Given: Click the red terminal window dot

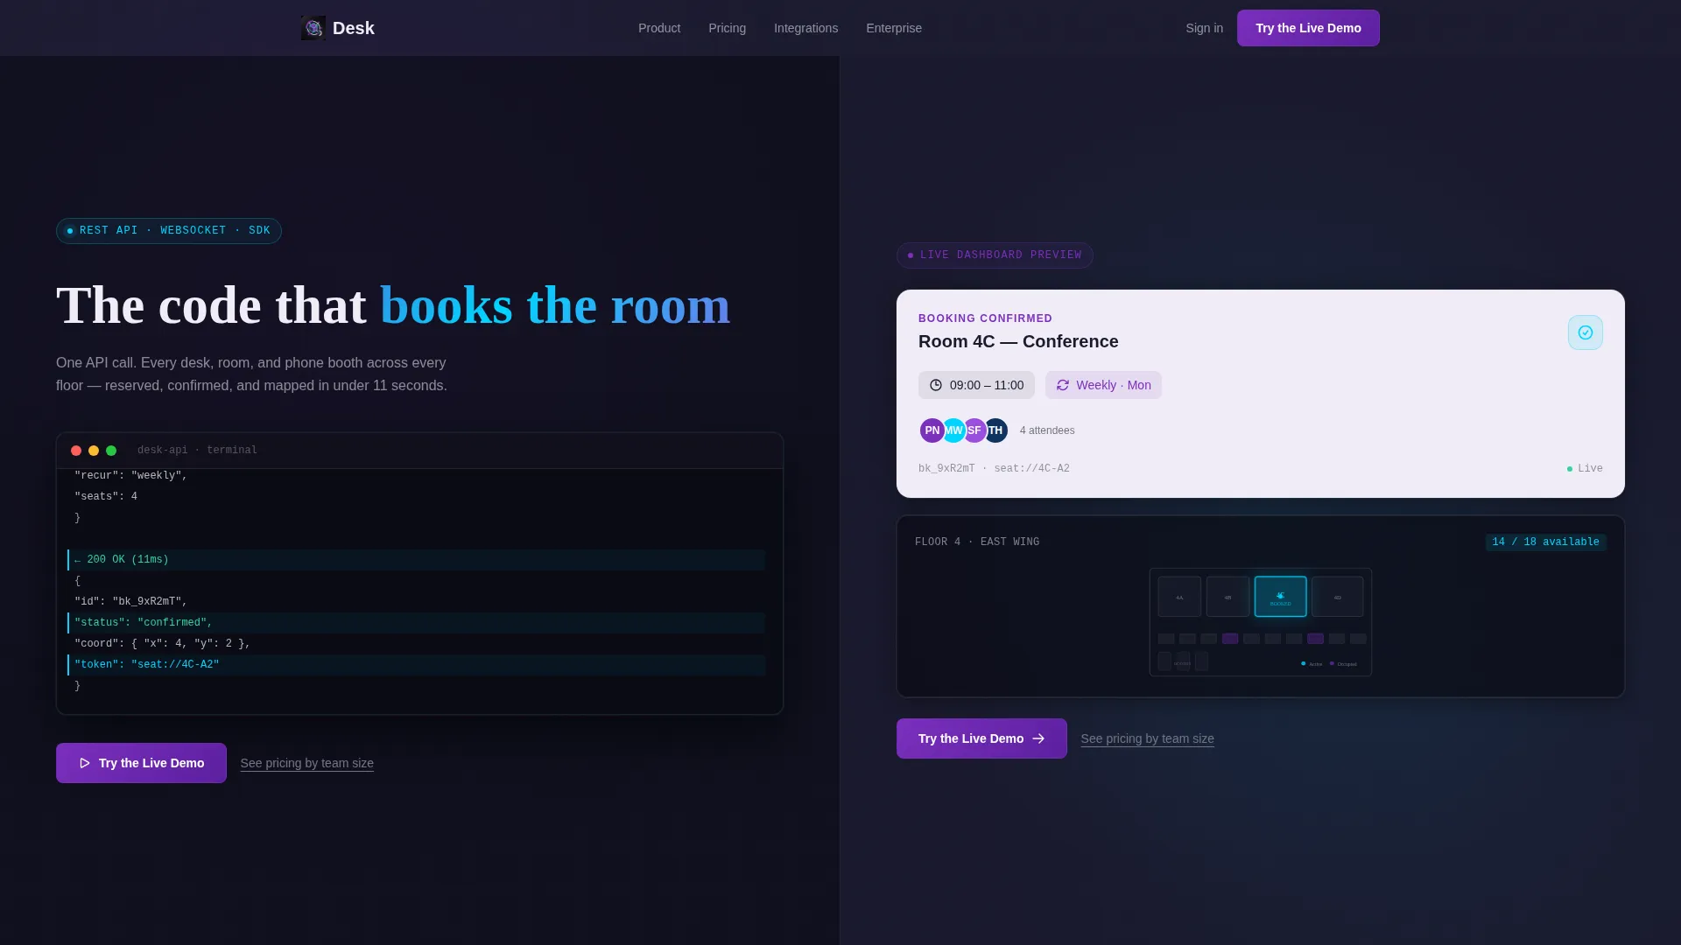Looking at the screenshot, I should click(76, 451).
